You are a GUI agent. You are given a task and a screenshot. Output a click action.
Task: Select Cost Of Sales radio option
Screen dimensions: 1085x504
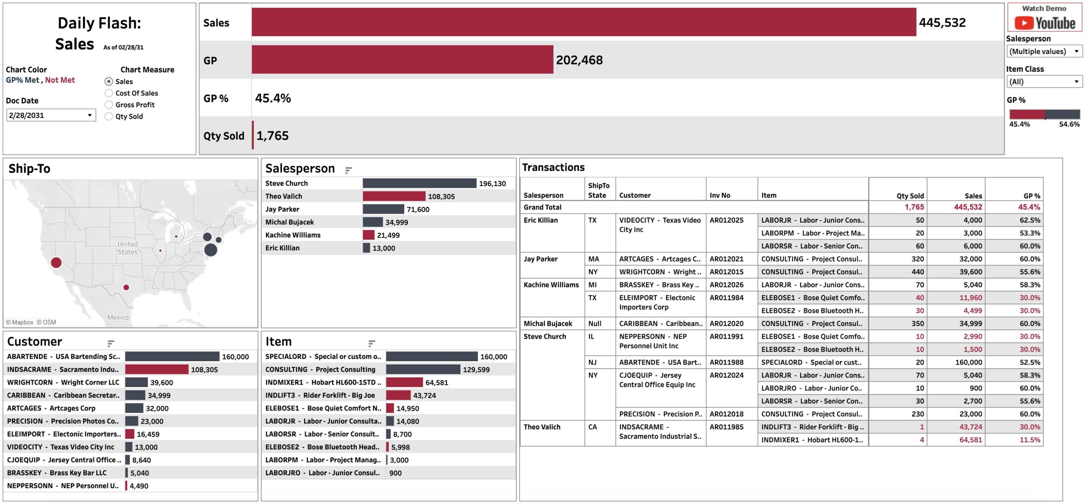coord(109,93)
